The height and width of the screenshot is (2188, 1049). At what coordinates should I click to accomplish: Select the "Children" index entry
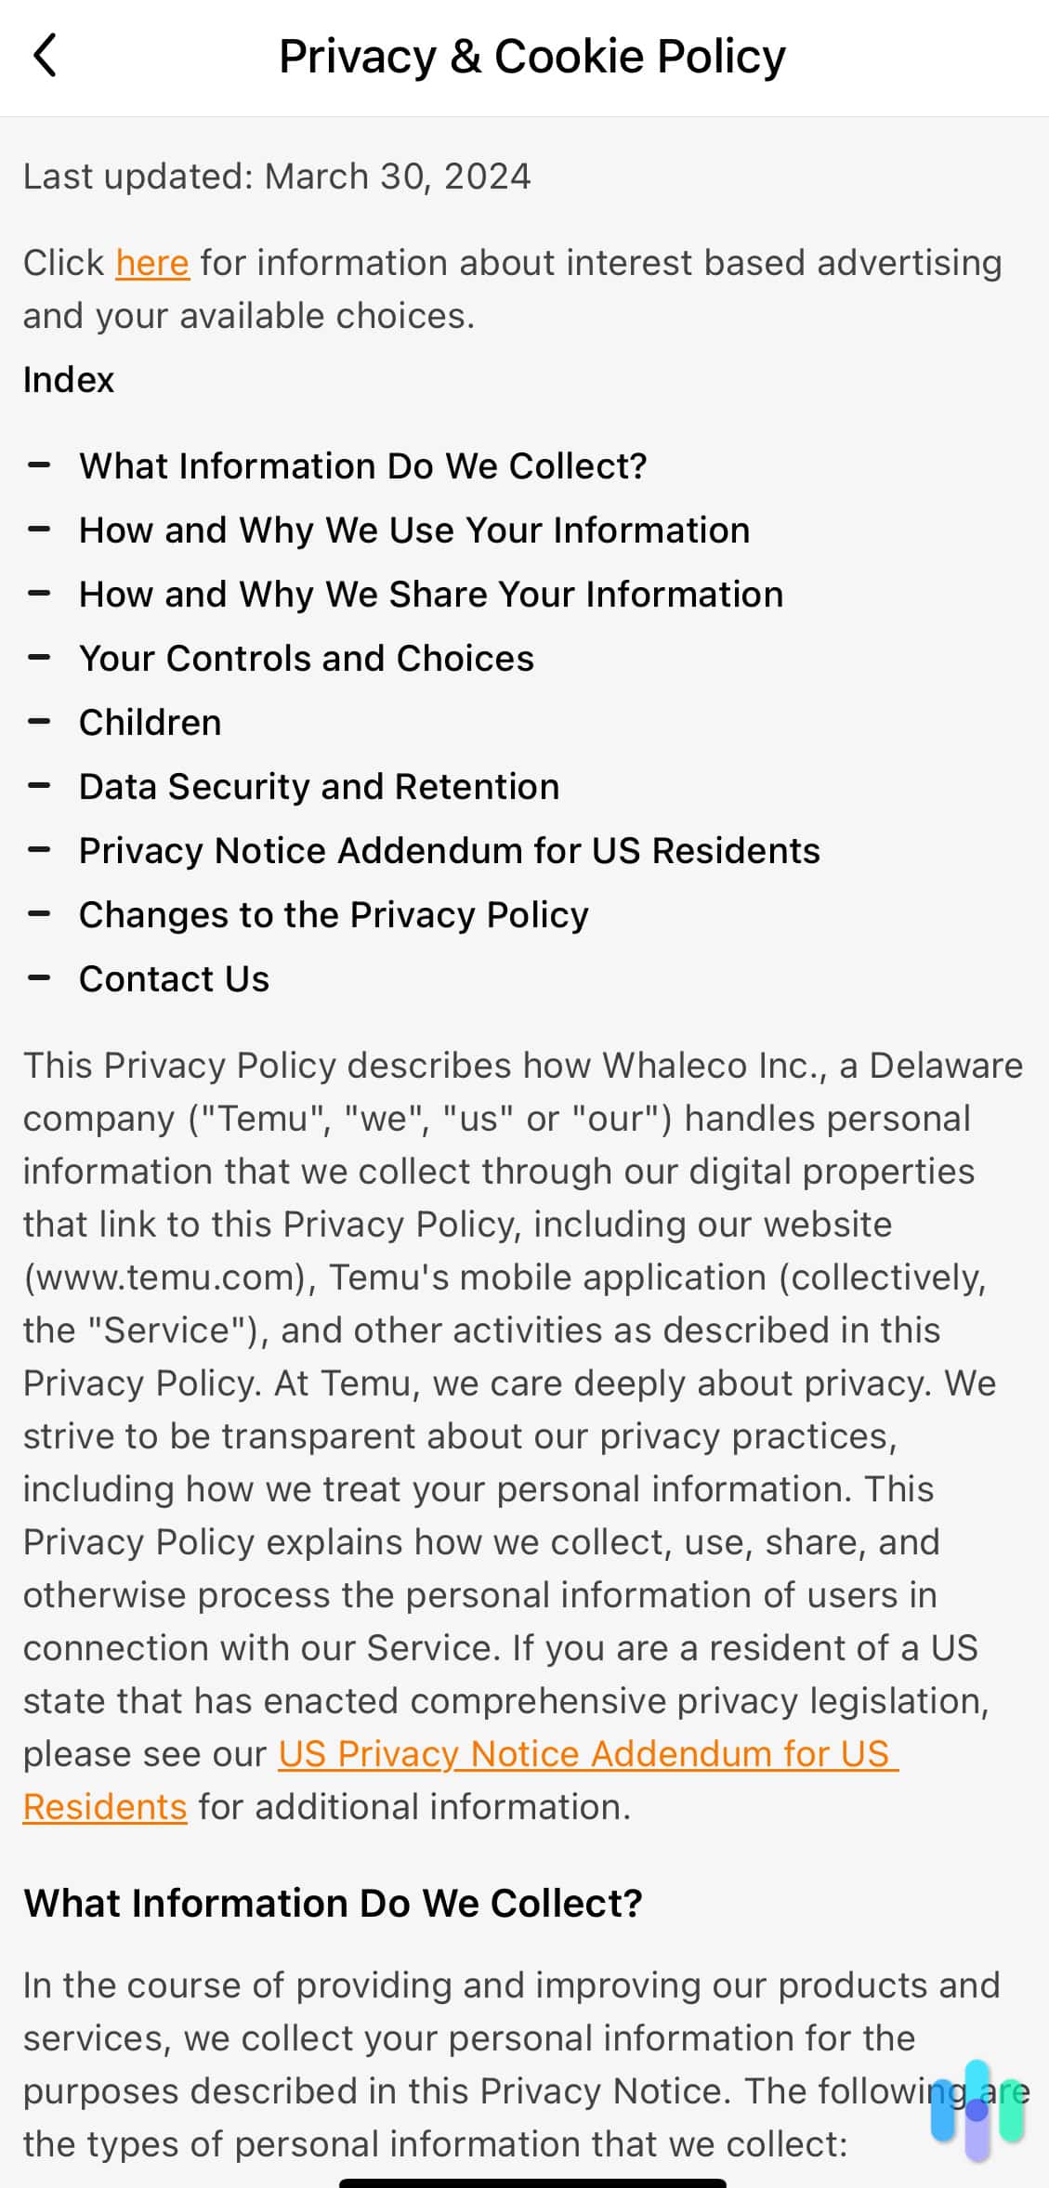pyautogui.click(x=150, y=722)
